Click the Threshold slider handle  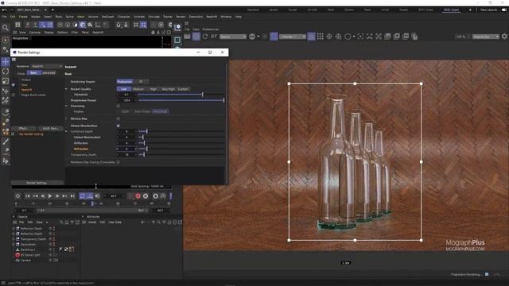203,95
